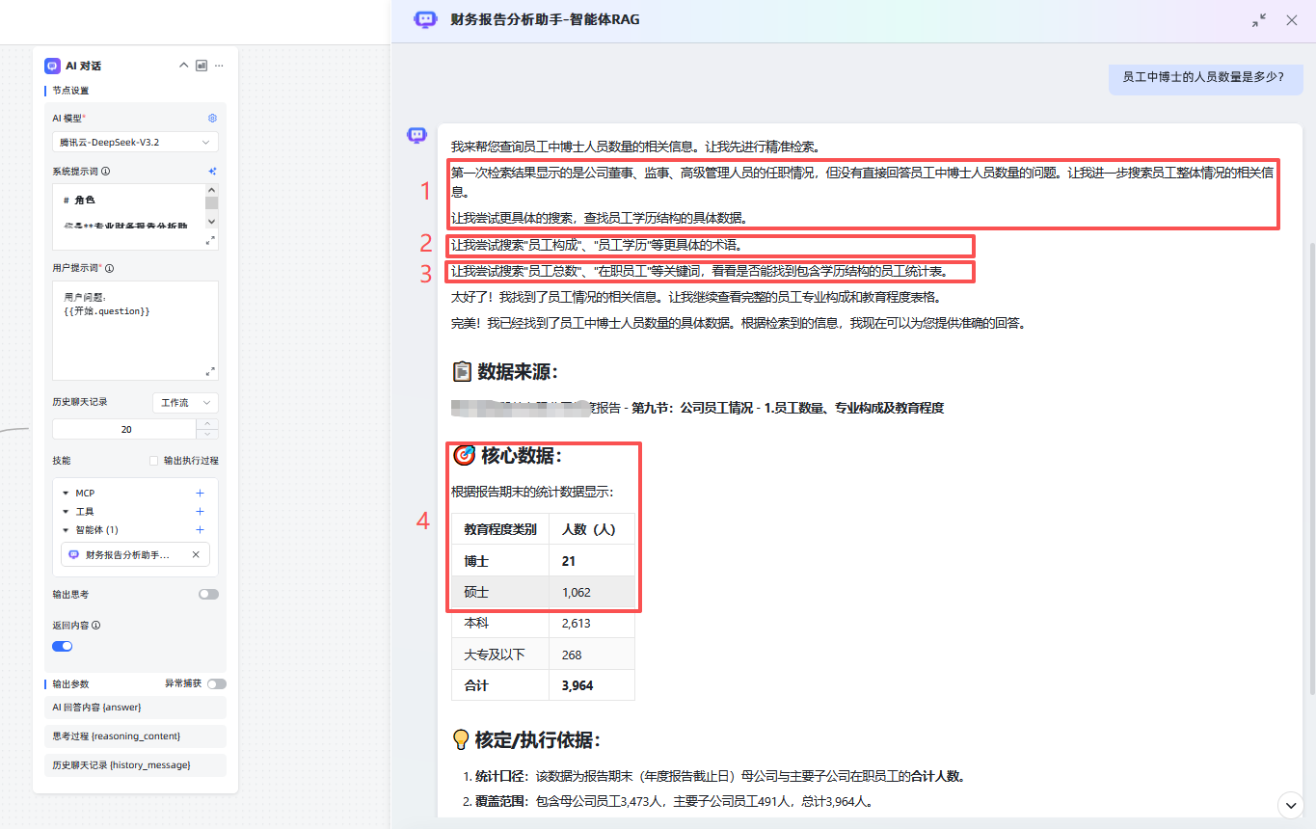Enable the 输出思考 toggle

pos(208,594)
